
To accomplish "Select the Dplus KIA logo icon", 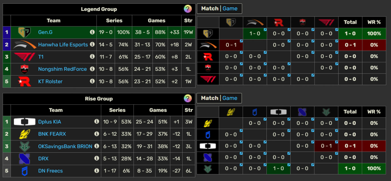I will [x=24, y=122].
